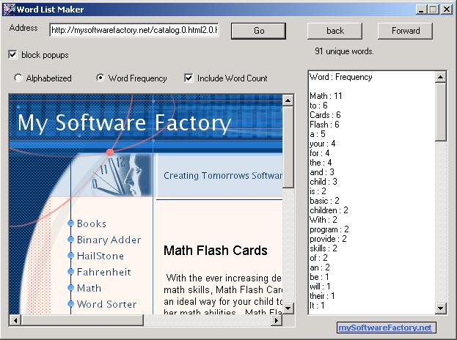Minimize the Word List Maker window
The height and width of the screenshot is (340, 457).
[x=420, y=10]
